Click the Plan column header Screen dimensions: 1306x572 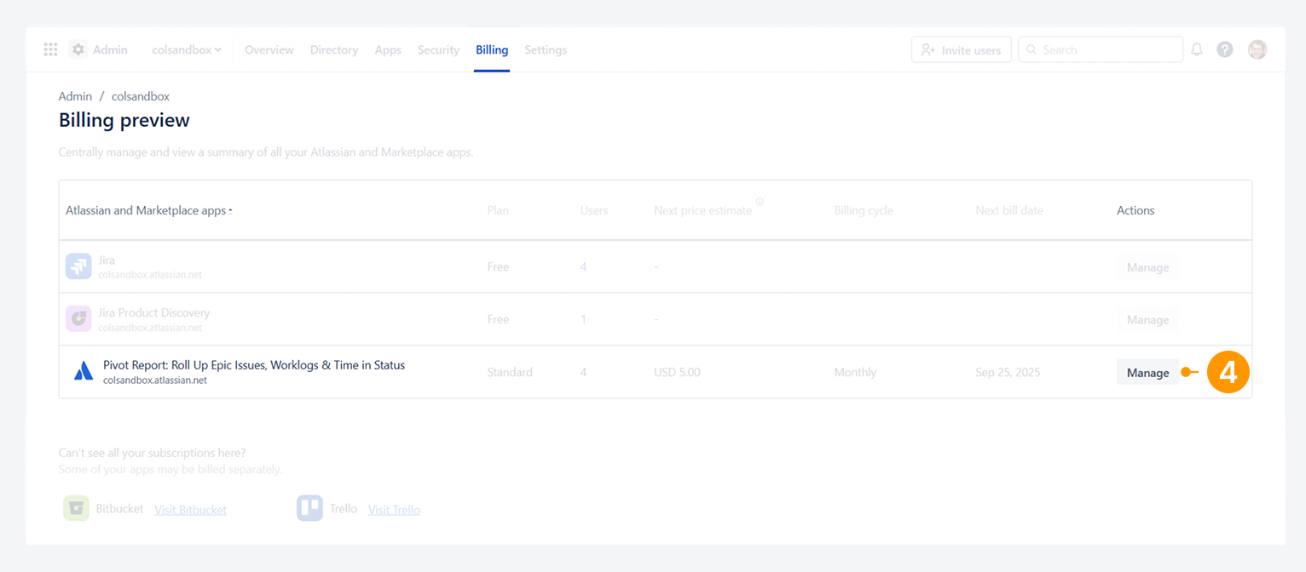coord(498,210)
